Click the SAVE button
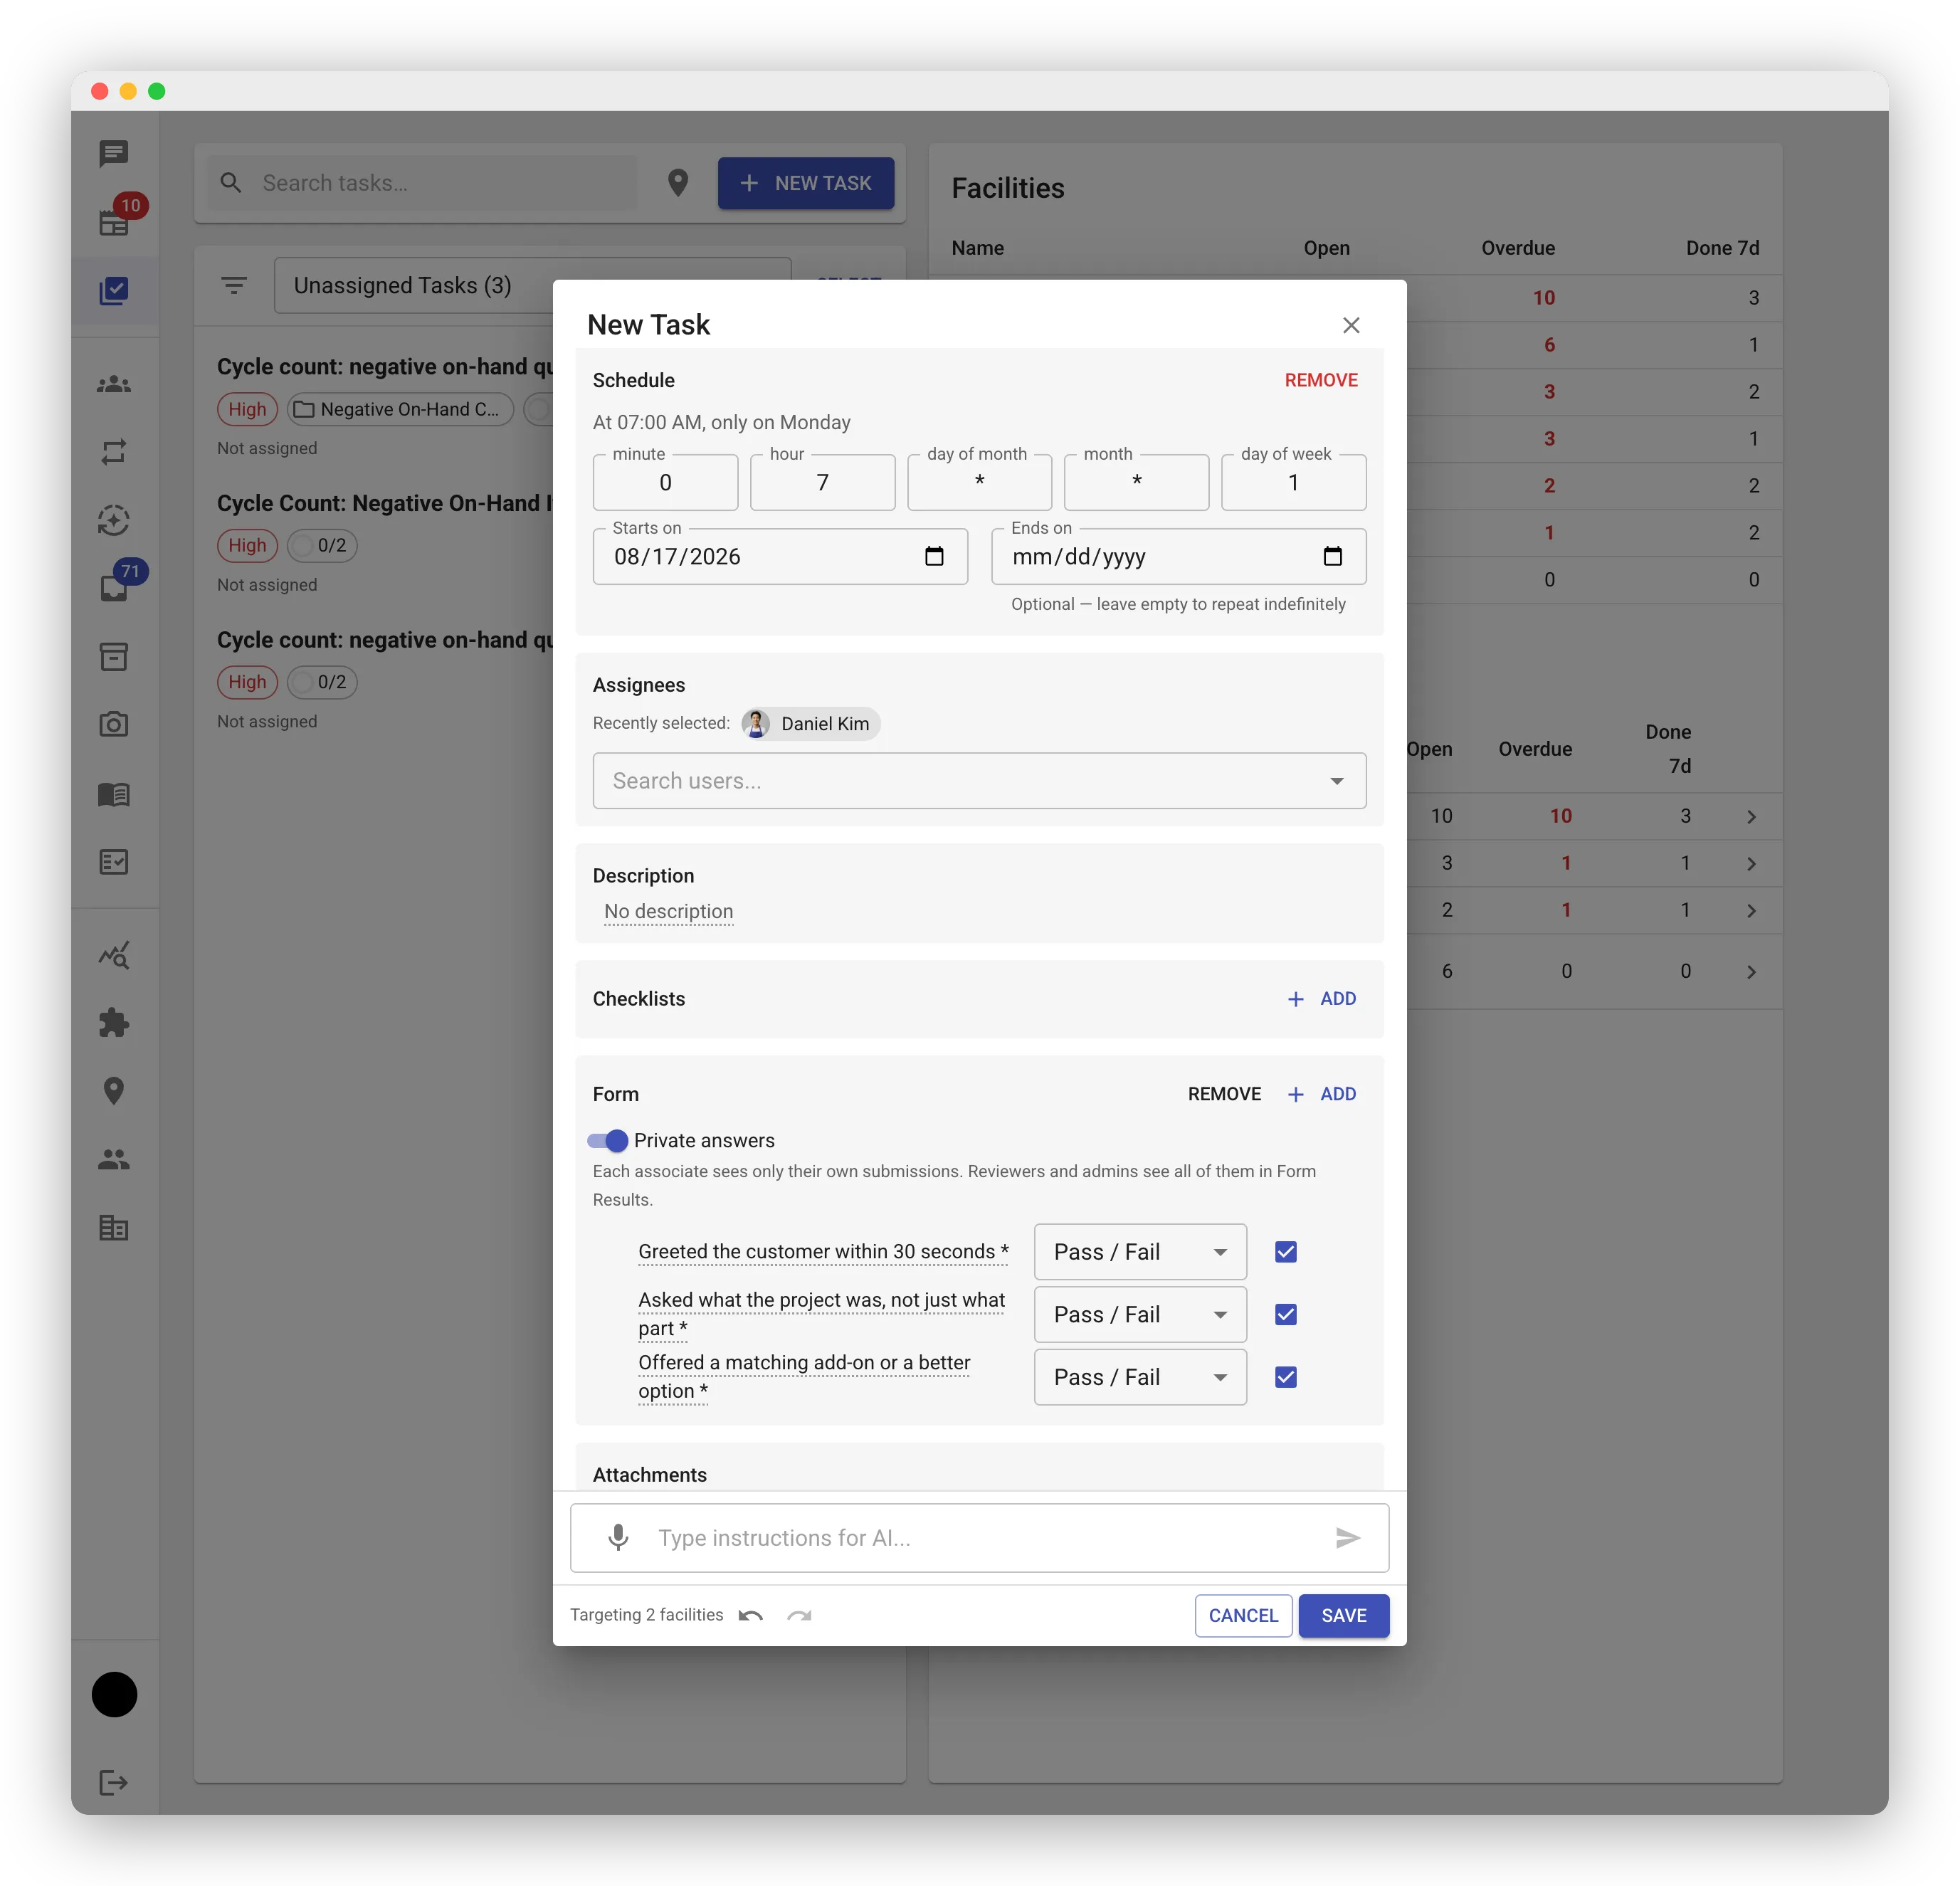1960x1886 pixels. [x=1343, y=1615]
